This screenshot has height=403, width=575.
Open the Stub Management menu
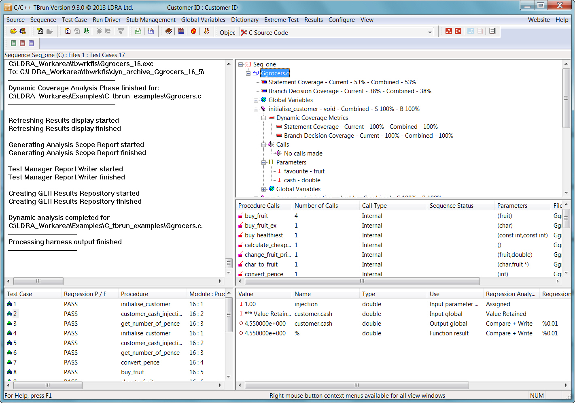click(x=151, y=20)
